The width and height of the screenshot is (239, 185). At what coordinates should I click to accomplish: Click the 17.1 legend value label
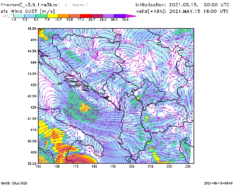click(80, 19)
